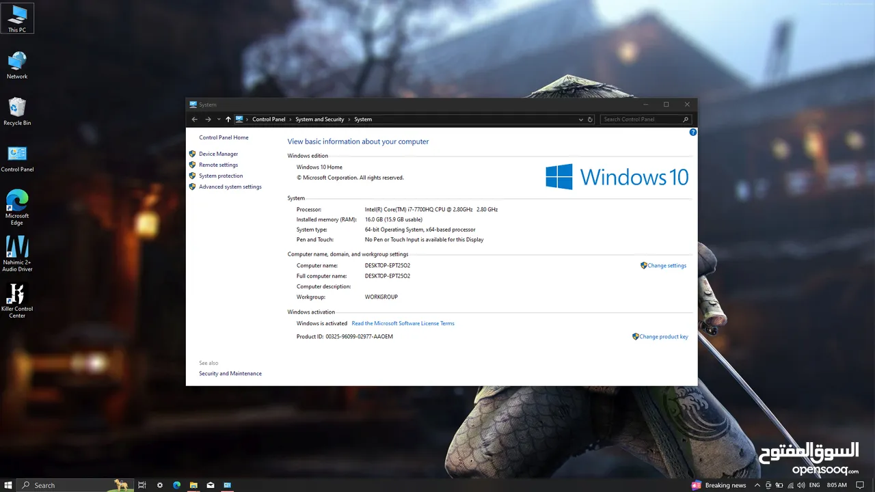Open the Network desktop icon
The width and height of the screenshot is (875, 492).
17,66
